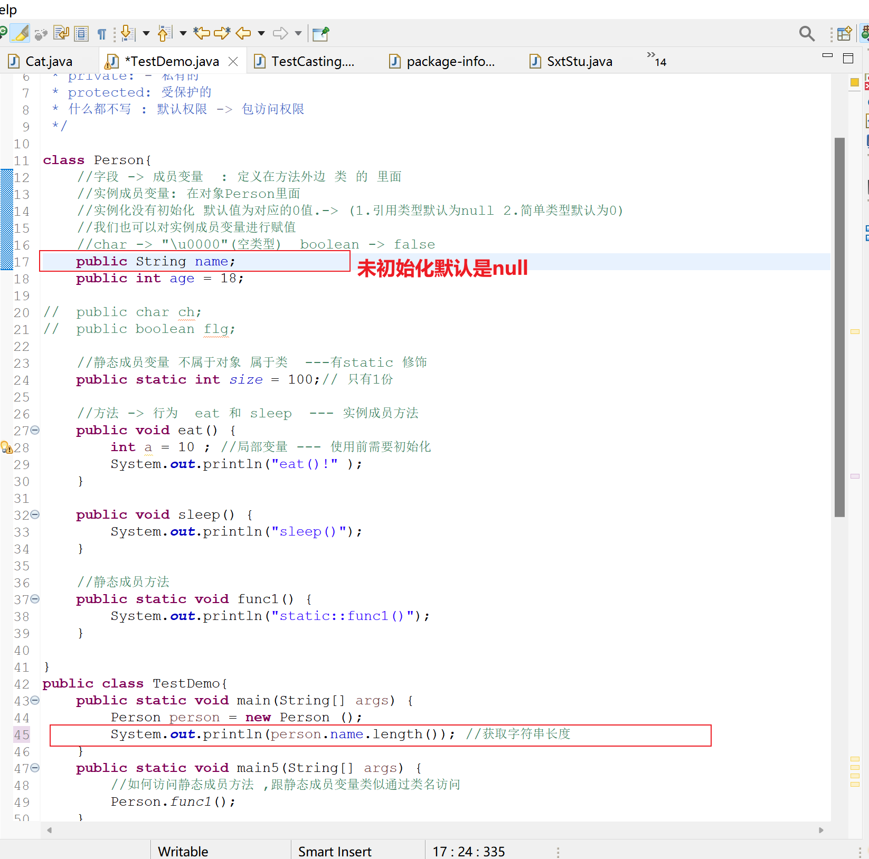Show hidden editor tabs list (14)
The width and height of the screenshot is (869, 859).
(x=656, y=59)
